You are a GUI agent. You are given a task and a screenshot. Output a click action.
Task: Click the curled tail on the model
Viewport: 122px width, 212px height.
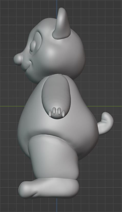coord(106,123)
